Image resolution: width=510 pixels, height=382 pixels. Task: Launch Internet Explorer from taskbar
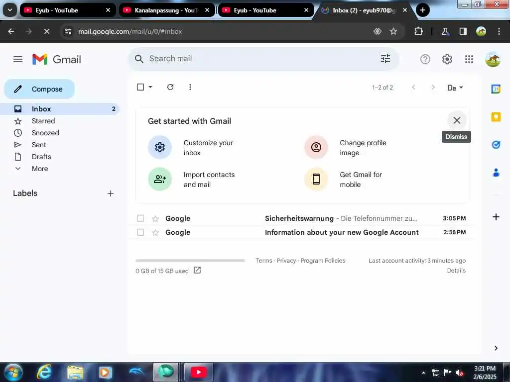pos(44,372)
